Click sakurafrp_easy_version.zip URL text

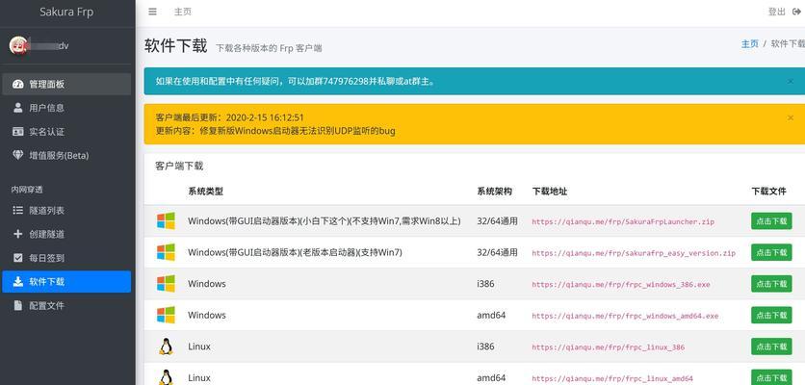click(x=634, y=253)
